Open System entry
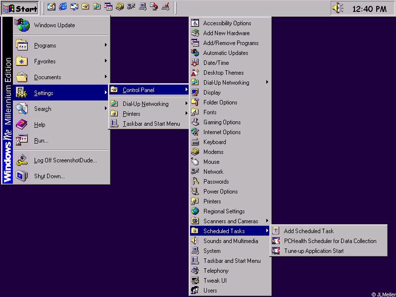Image resolution: width=396 pixels, height=297 pixels. [231, 251]
